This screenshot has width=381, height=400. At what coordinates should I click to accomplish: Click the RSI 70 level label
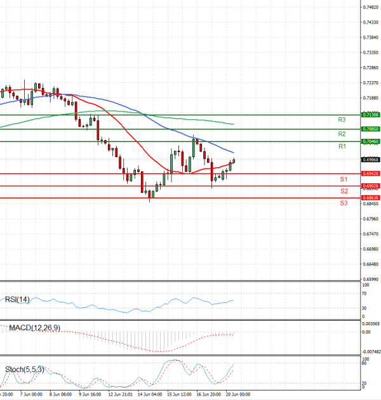tap(364, 294)
